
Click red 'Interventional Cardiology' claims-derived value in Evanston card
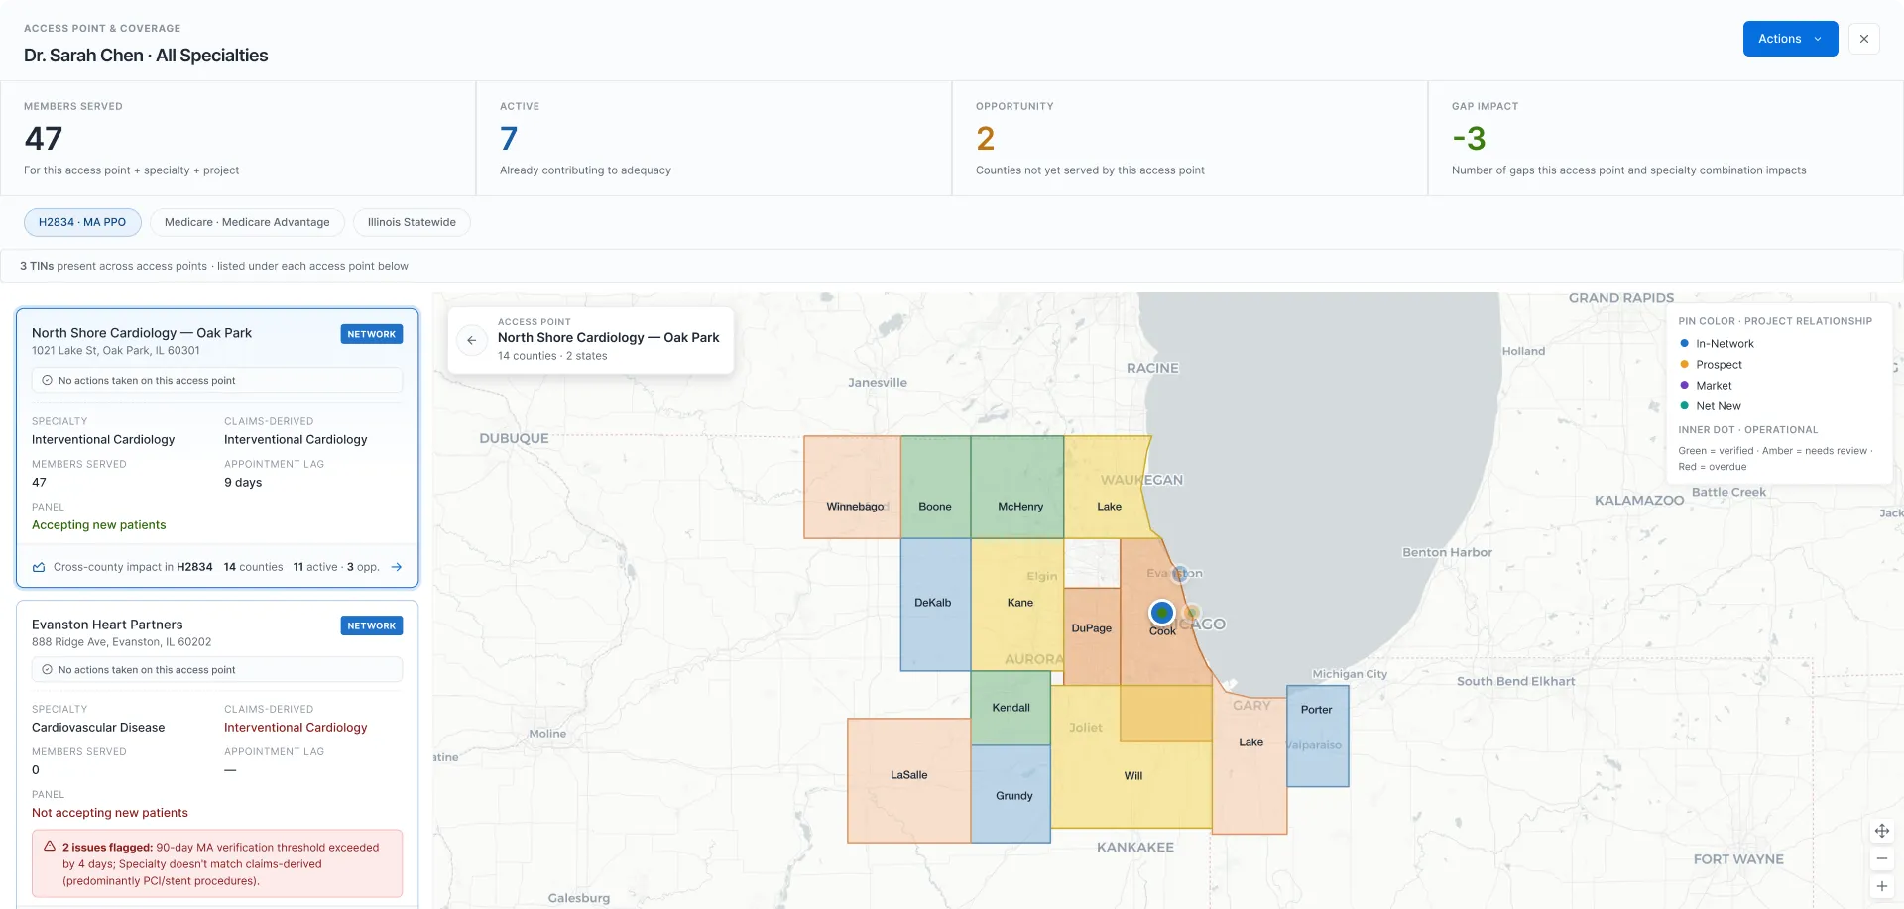point(296,728)
